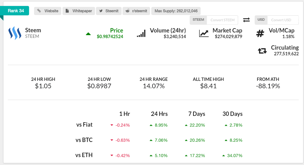Click the Market Cap chart icon
The height and width of the screenshot is (165, 304).
[204, 34]
